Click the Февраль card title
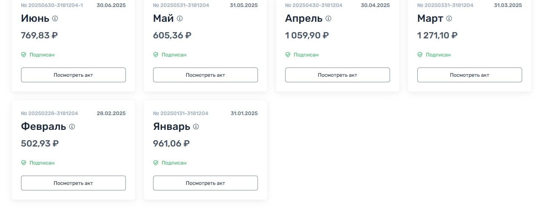The width and height of the screenshot is (535, 207). pos(44,127)
